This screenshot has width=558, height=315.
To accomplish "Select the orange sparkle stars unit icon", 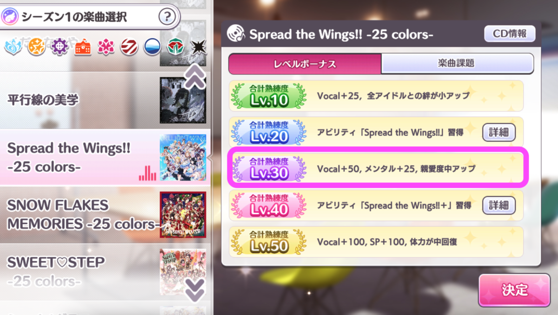I will [36, 46].
